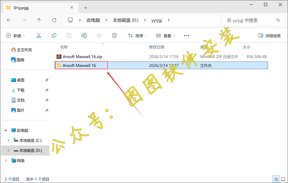
Task: Click the monitor icon in address bar
Action: [70, 20]
